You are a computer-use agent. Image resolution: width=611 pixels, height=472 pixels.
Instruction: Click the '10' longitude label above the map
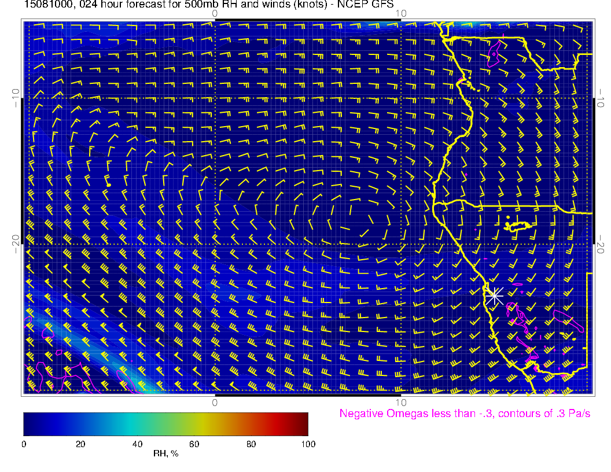click(x=401, y=13)
